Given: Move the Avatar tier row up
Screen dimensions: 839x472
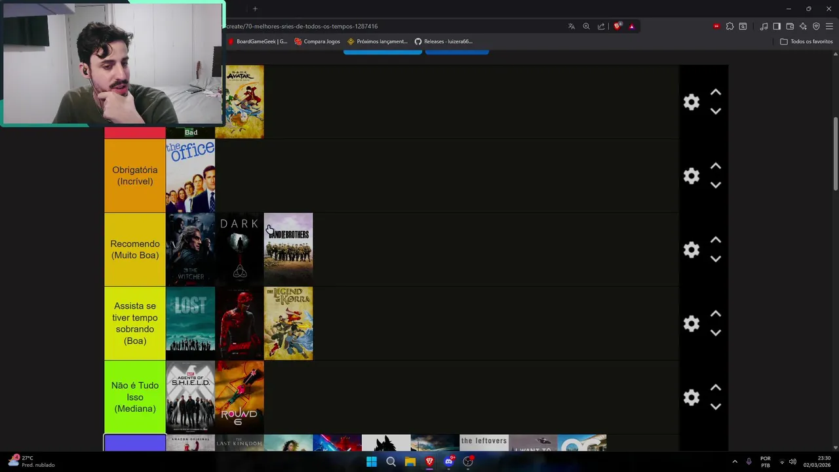Looking at the screenshot, I should [x=716, y=92].
